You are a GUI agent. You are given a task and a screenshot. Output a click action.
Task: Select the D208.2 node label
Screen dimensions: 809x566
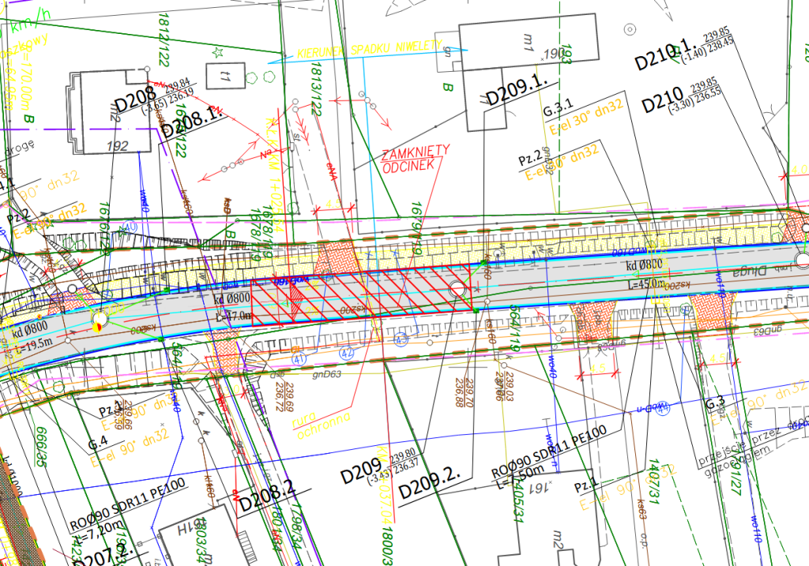[x=266, y=497]
